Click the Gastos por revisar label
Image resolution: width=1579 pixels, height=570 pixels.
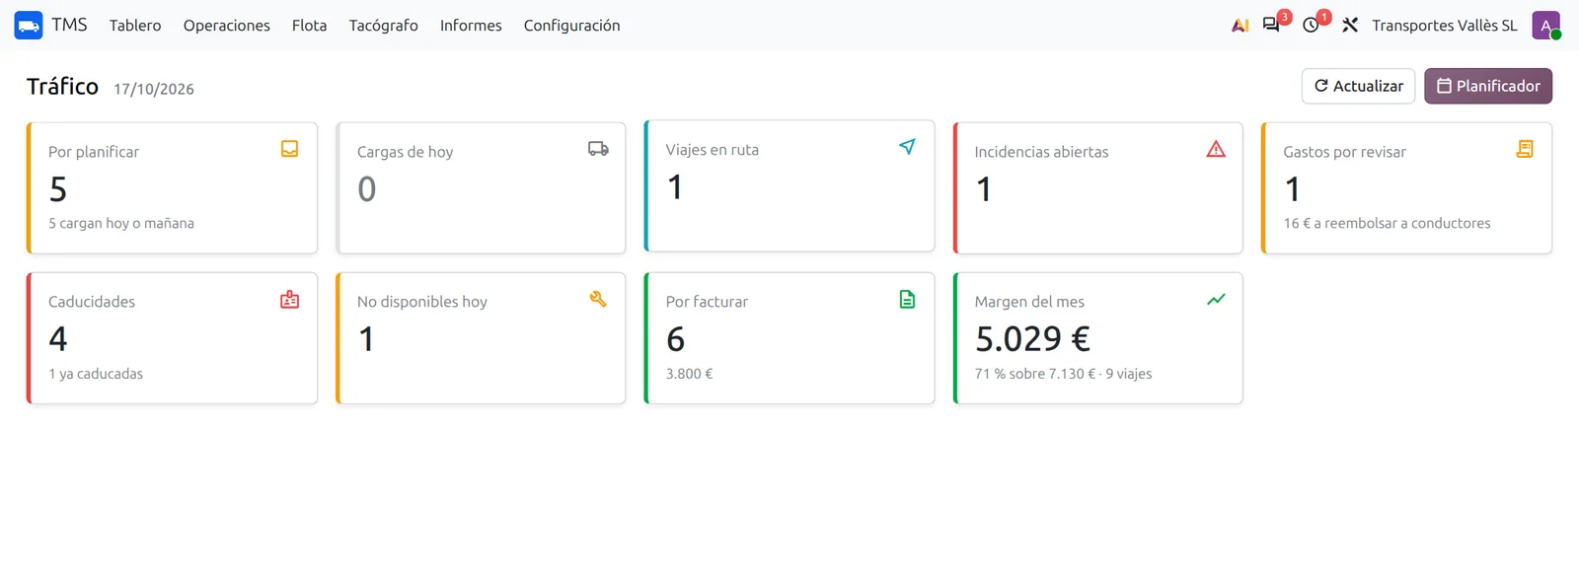tap(1344, 152)
